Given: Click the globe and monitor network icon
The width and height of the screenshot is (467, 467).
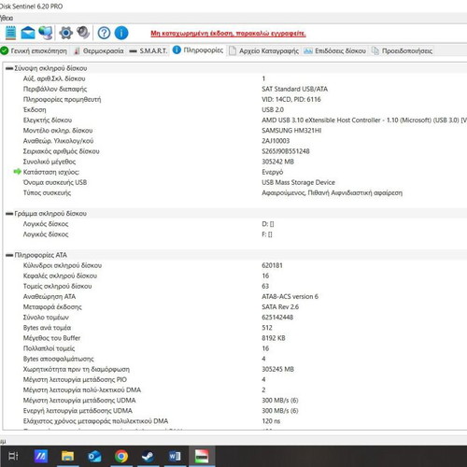Looking at the screenshot, I should pyautogui.click(x=46, y=33).
